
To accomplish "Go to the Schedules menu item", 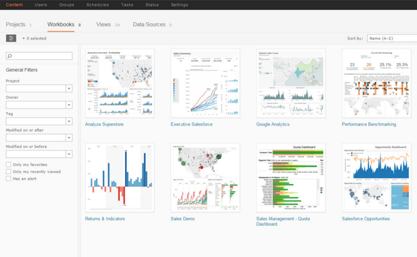I will click(97, 5).
